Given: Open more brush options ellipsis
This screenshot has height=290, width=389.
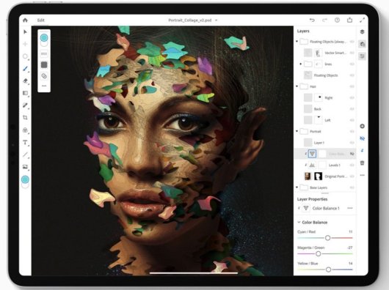Looking at the screenshot, I should pyautogui.click(x=44, y=86).
